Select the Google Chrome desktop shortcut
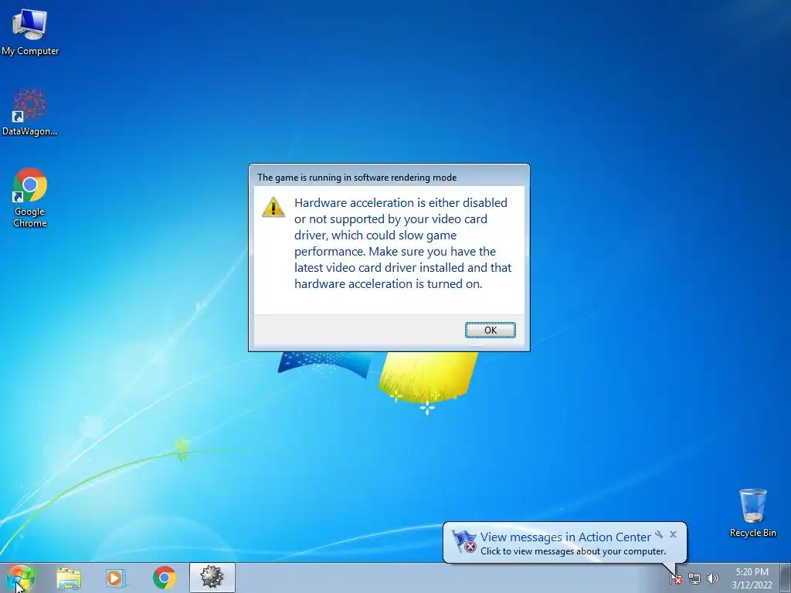 pyautogui.click(x=30, y=198)
